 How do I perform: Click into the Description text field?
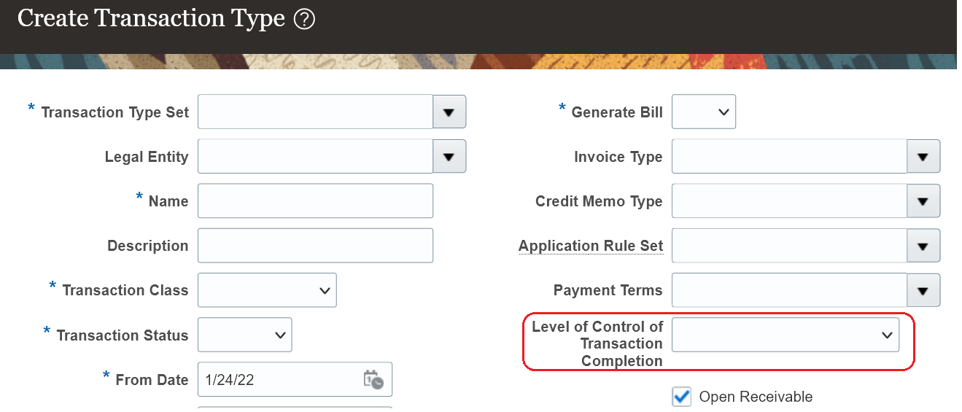click(315, 246)
